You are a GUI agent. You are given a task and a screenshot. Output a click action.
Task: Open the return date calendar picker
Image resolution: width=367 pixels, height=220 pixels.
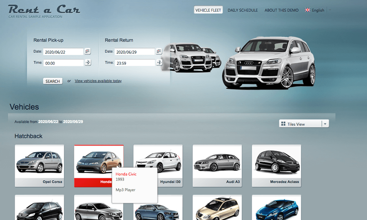tap(159, 51)
